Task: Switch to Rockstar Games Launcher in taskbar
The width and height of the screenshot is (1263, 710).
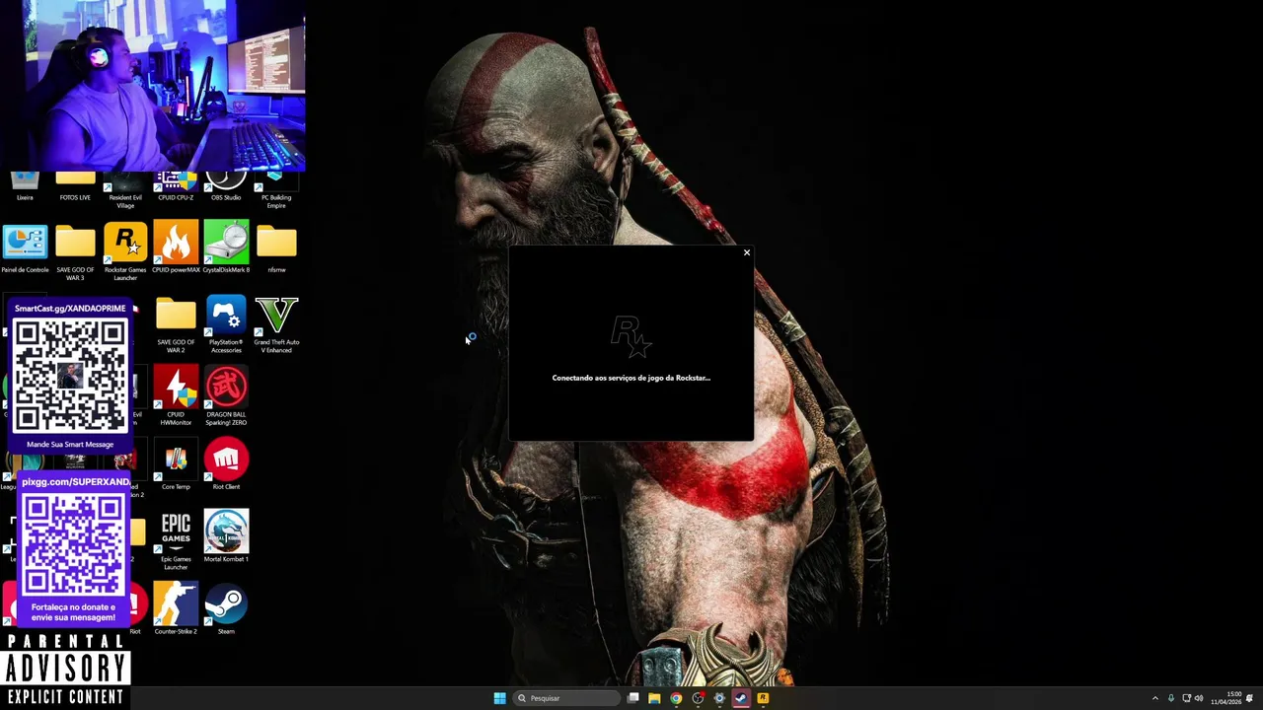Action: click(763, 698)
